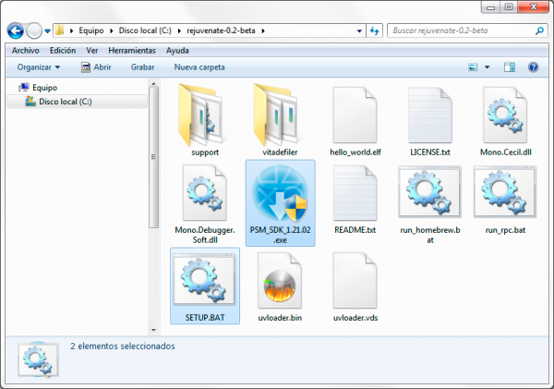Click the Abrir toolbar button
554x389 pixels.
pos(96,67)
